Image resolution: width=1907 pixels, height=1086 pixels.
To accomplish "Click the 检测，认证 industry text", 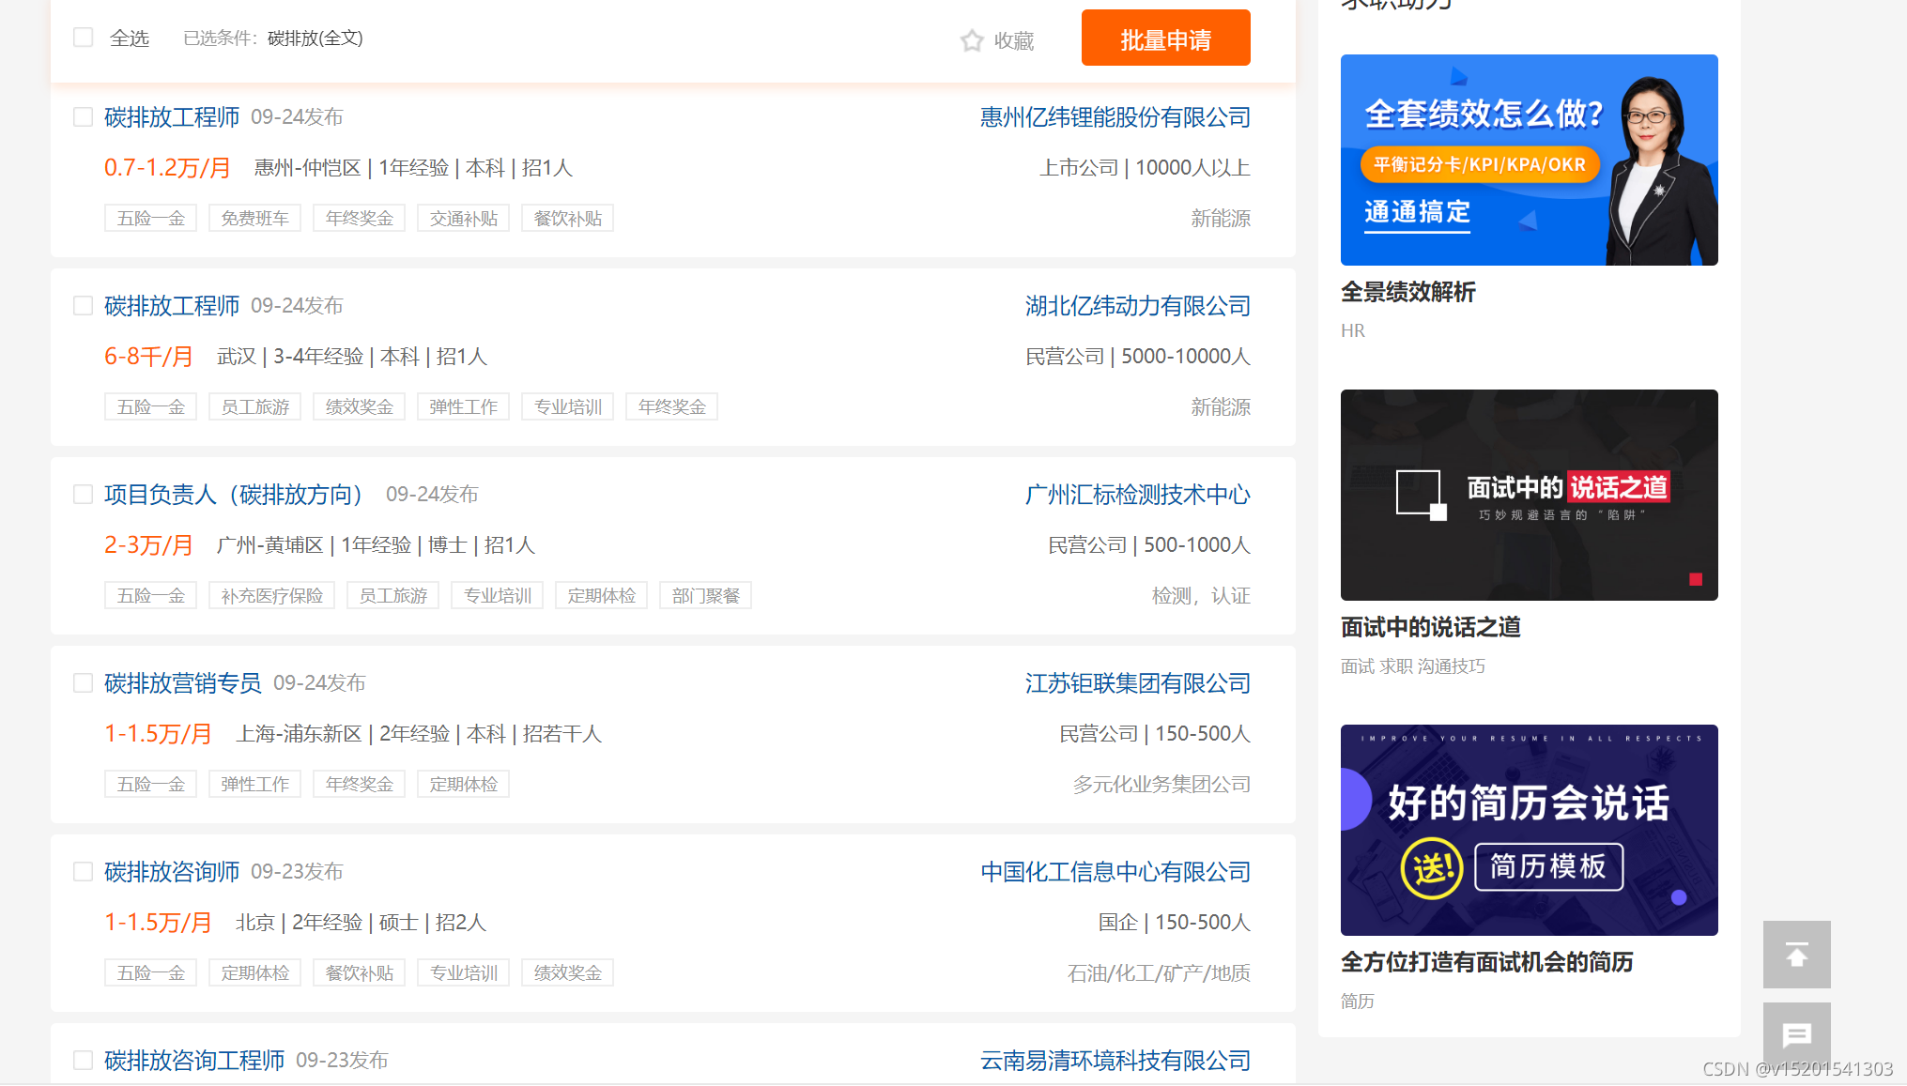I will [x=1201, y=595].
